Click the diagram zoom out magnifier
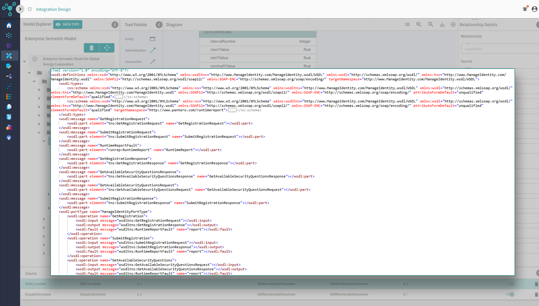The height and width of the screenshot is (306, 539). point(431,25)
